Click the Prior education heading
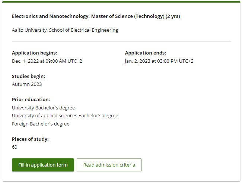This screenshot has height=183, width=243. 31,99
